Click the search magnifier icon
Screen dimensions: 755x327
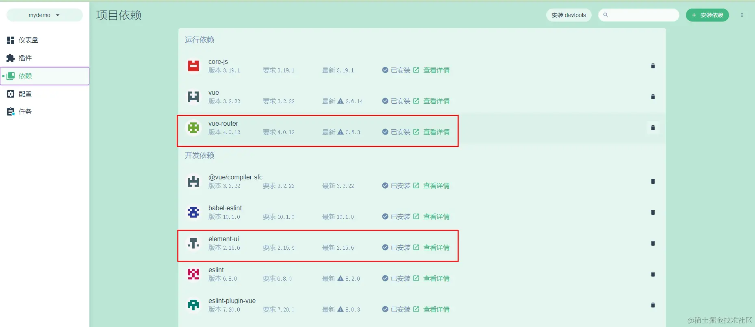[605, 15]
